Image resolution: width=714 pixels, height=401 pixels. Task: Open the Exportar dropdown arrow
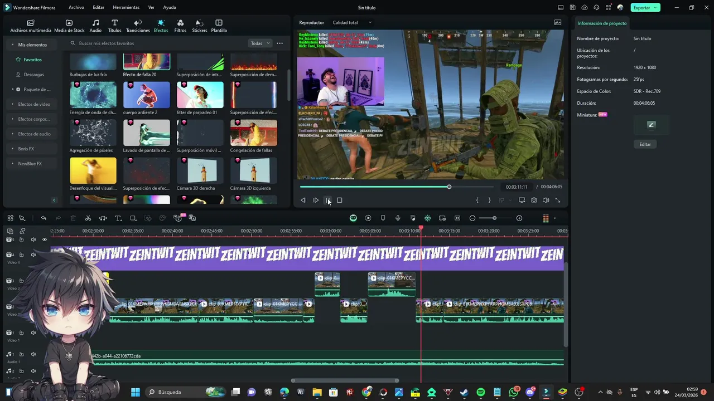point(656,8)
